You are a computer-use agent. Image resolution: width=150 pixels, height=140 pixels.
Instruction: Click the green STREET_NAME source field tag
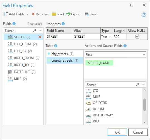pyautogui.click(x=99, y=63)
